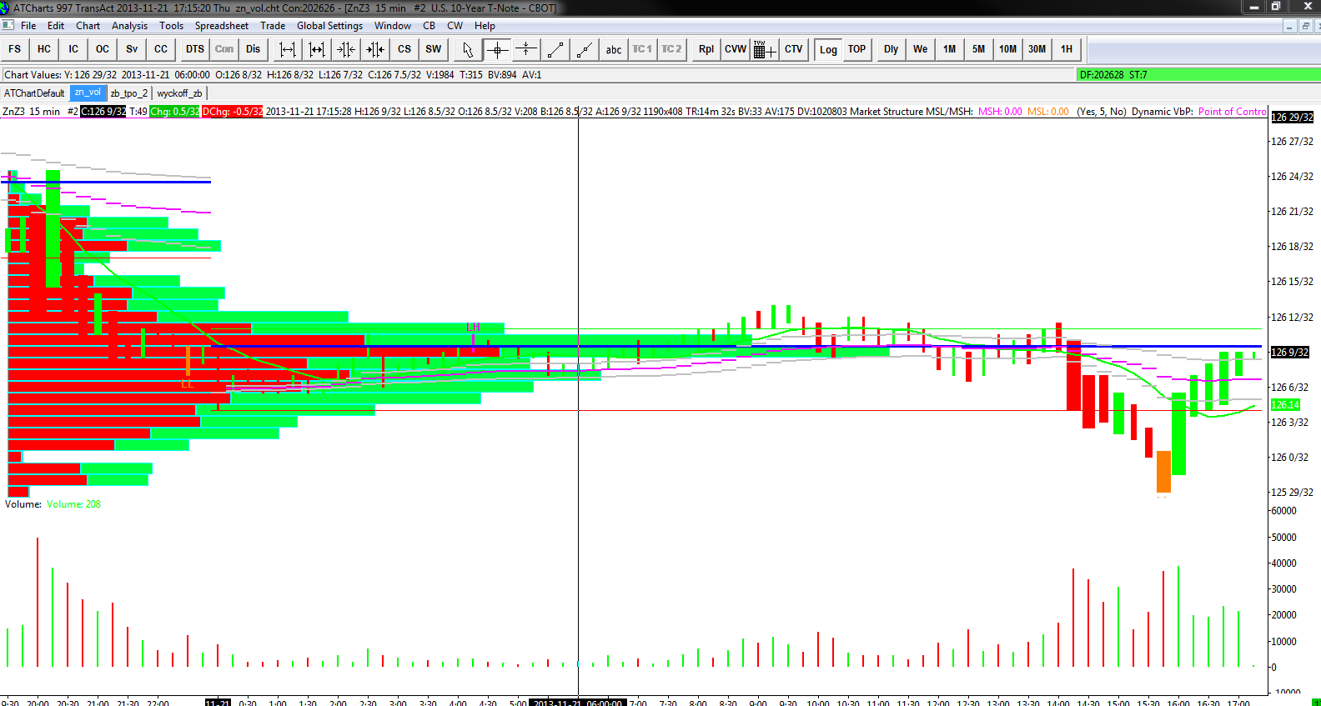
Task: Click the Rpl replay button
Action: (x=706, y=49)
